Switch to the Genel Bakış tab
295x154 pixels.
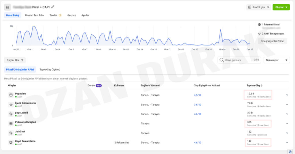click(x=13, y=15)
